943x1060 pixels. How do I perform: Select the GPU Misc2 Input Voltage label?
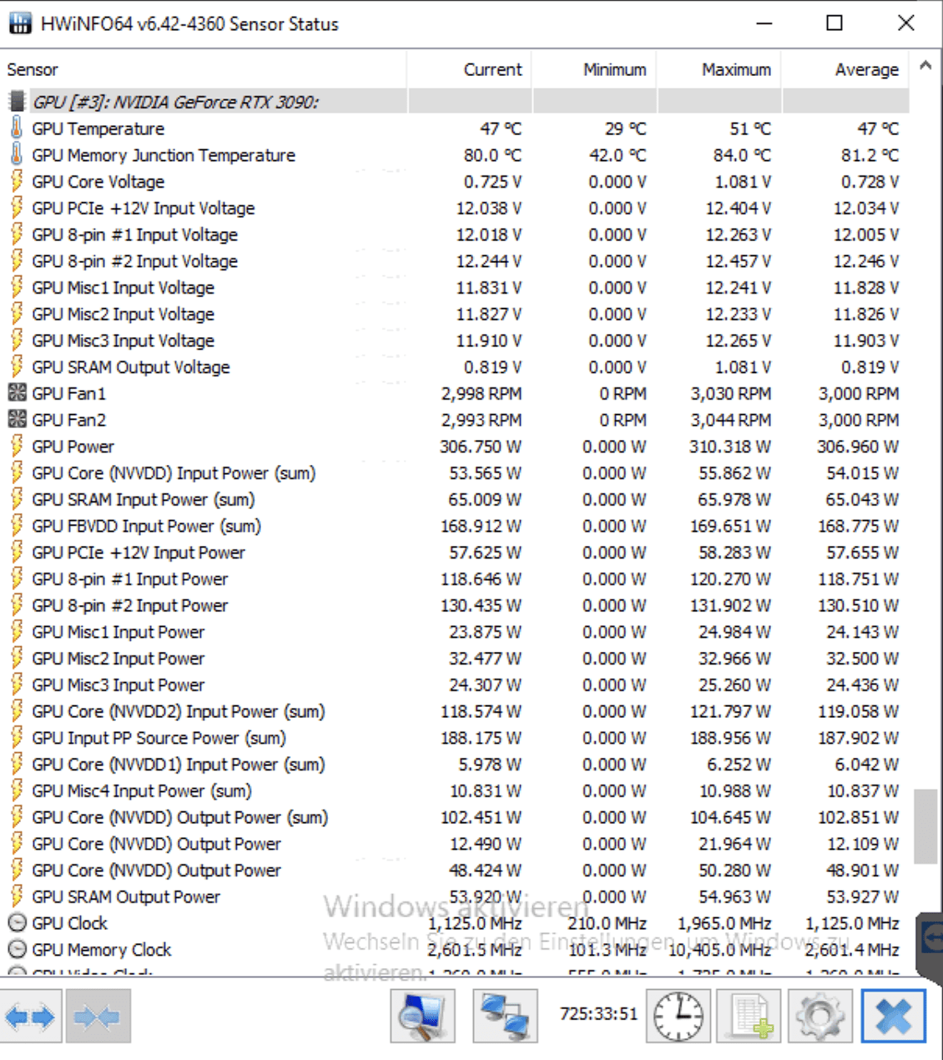pyautogui.click(x=124, y=314)
